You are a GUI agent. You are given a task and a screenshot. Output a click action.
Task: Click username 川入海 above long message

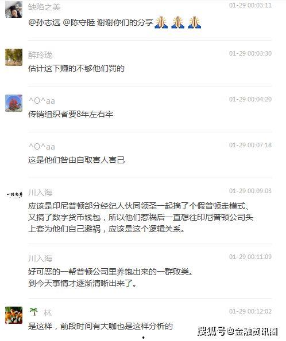(40, 193)
